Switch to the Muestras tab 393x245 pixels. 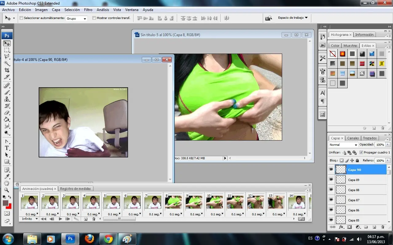pos(350,46)
